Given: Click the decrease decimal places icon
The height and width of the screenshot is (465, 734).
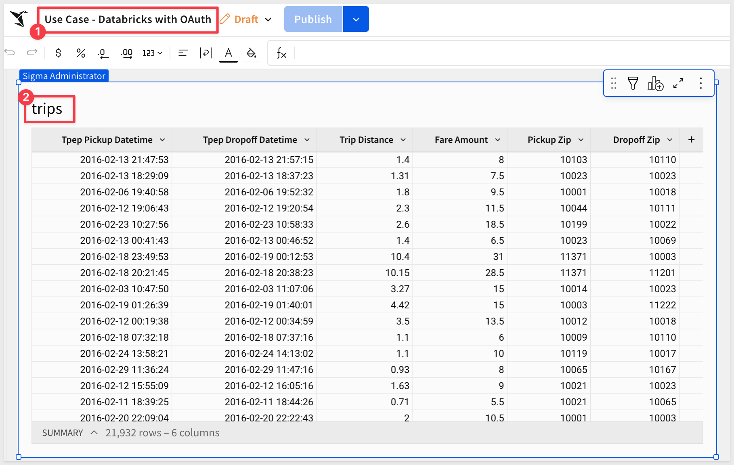Looking at the screenshot, I should click(x=103, y=53).
